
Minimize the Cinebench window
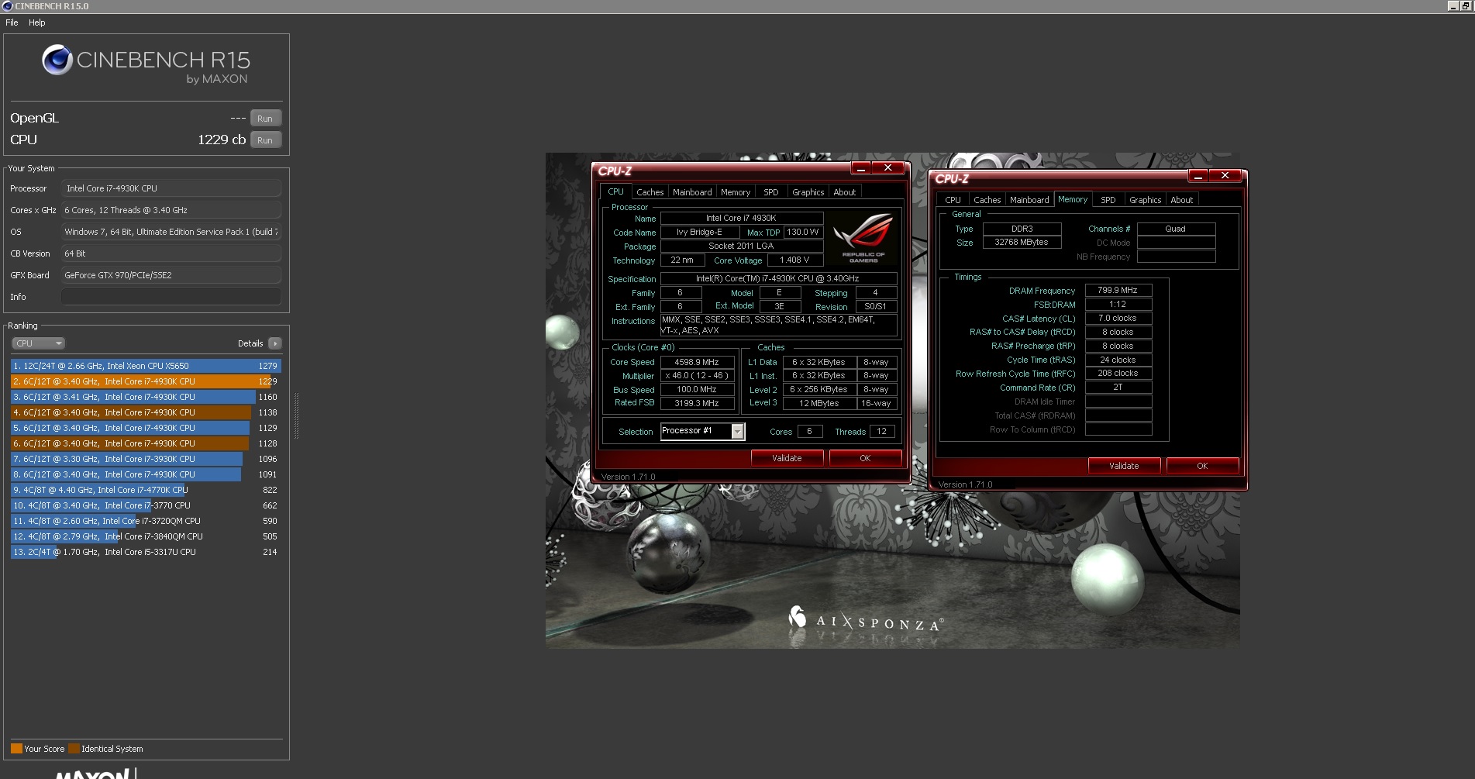(1453, 6)
